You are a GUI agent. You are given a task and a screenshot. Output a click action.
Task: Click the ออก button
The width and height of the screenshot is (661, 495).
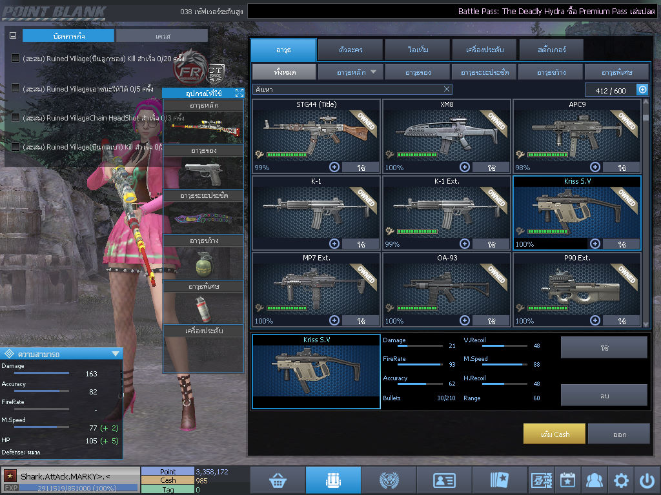click(619, 434)
